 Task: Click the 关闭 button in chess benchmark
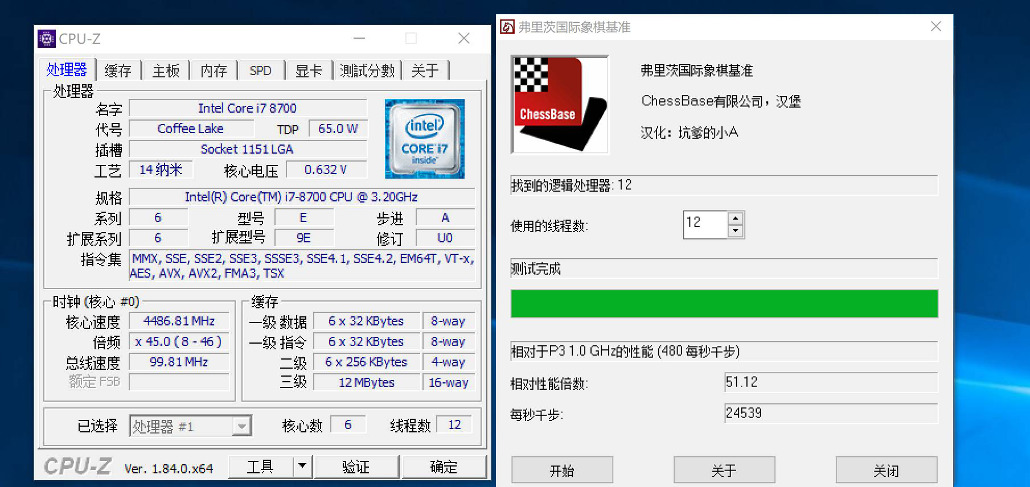(x=887, y=470)
